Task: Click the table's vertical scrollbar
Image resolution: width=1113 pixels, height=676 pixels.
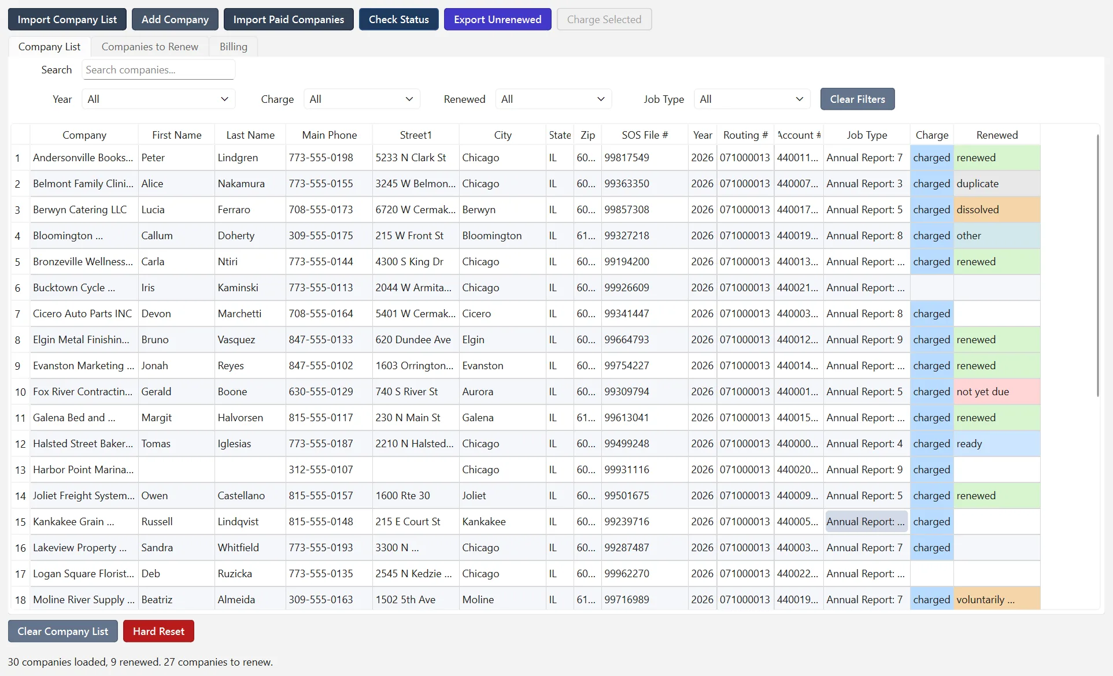Action: point(1097,266)
